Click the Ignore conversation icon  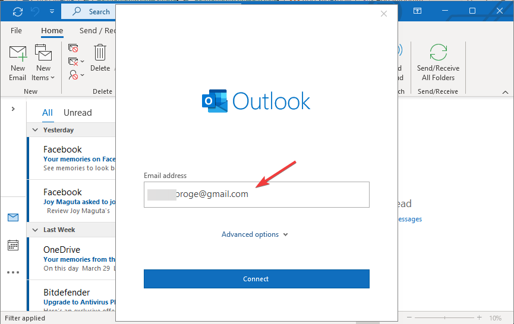point(73,49)
